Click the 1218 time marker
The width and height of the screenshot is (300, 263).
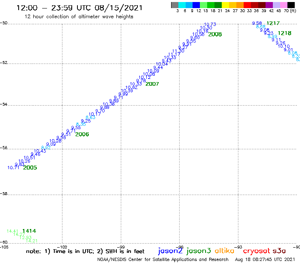tap(285, 33)
